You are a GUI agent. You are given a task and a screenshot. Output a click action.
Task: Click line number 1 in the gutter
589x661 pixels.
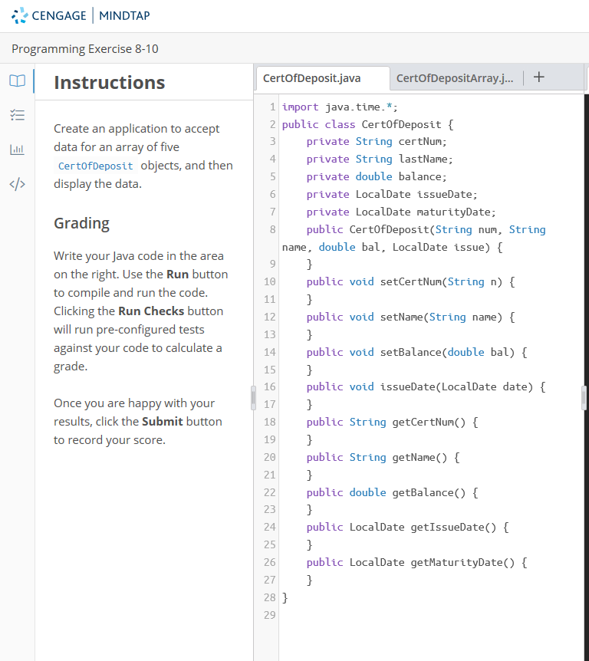[272, 107]
